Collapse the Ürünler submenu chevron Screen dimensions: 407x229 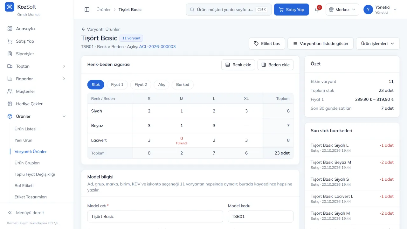64,116
